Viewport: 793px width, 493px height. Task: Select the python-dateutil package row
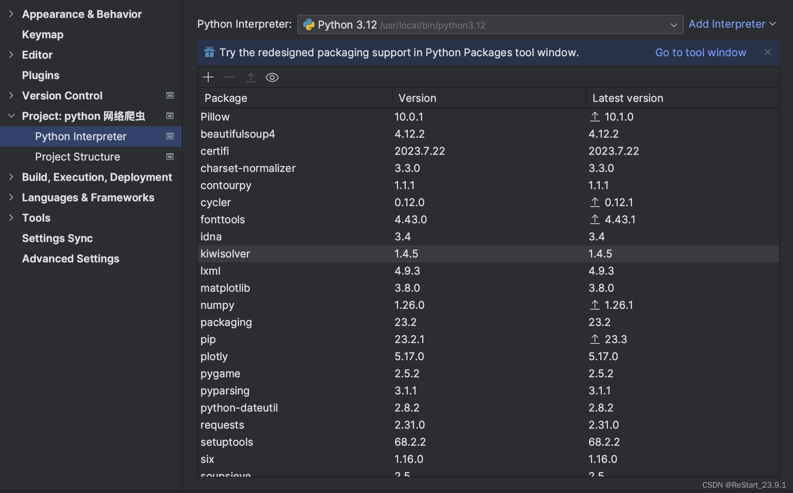point(489,407)
